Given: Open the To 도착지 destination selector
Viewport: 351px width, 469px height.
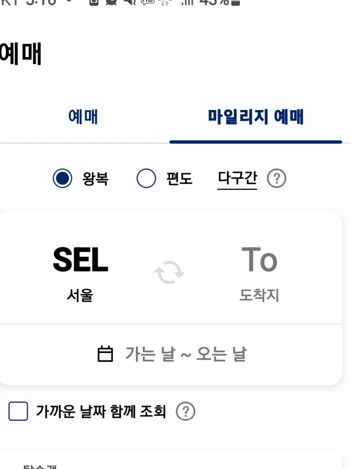Looking at the screenshot, I should [x=259, y=272].
